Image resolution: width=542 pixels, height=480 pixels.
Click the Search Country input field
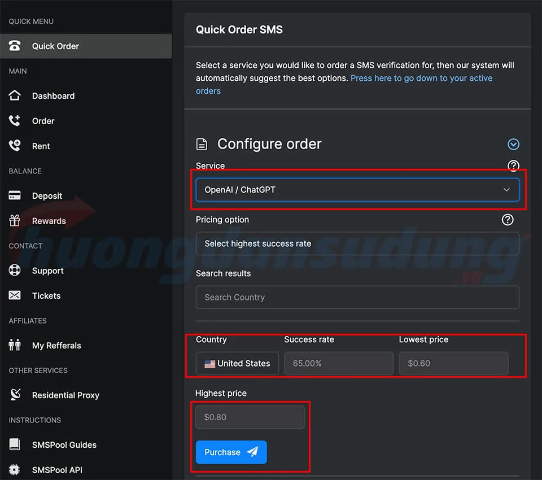coord(357,297)
